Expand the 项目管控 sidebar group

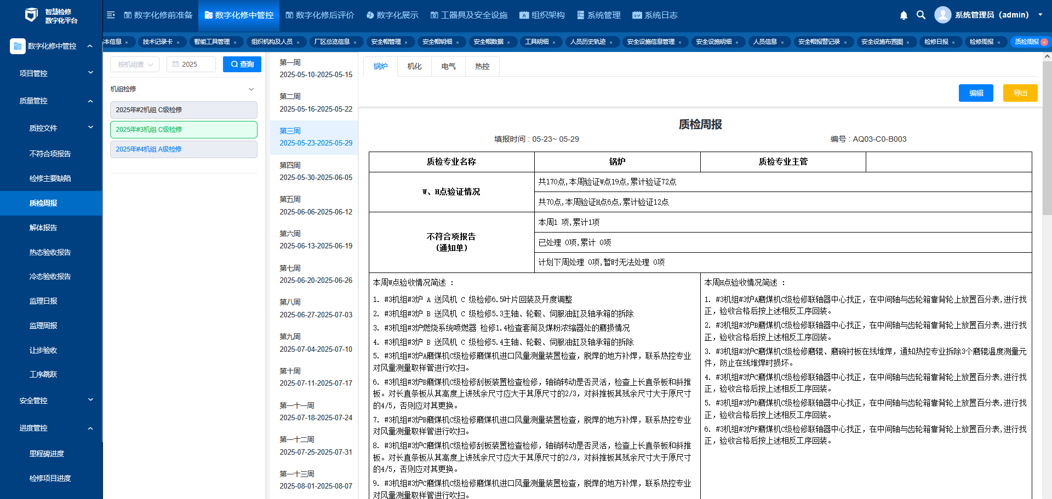[90, 73]
